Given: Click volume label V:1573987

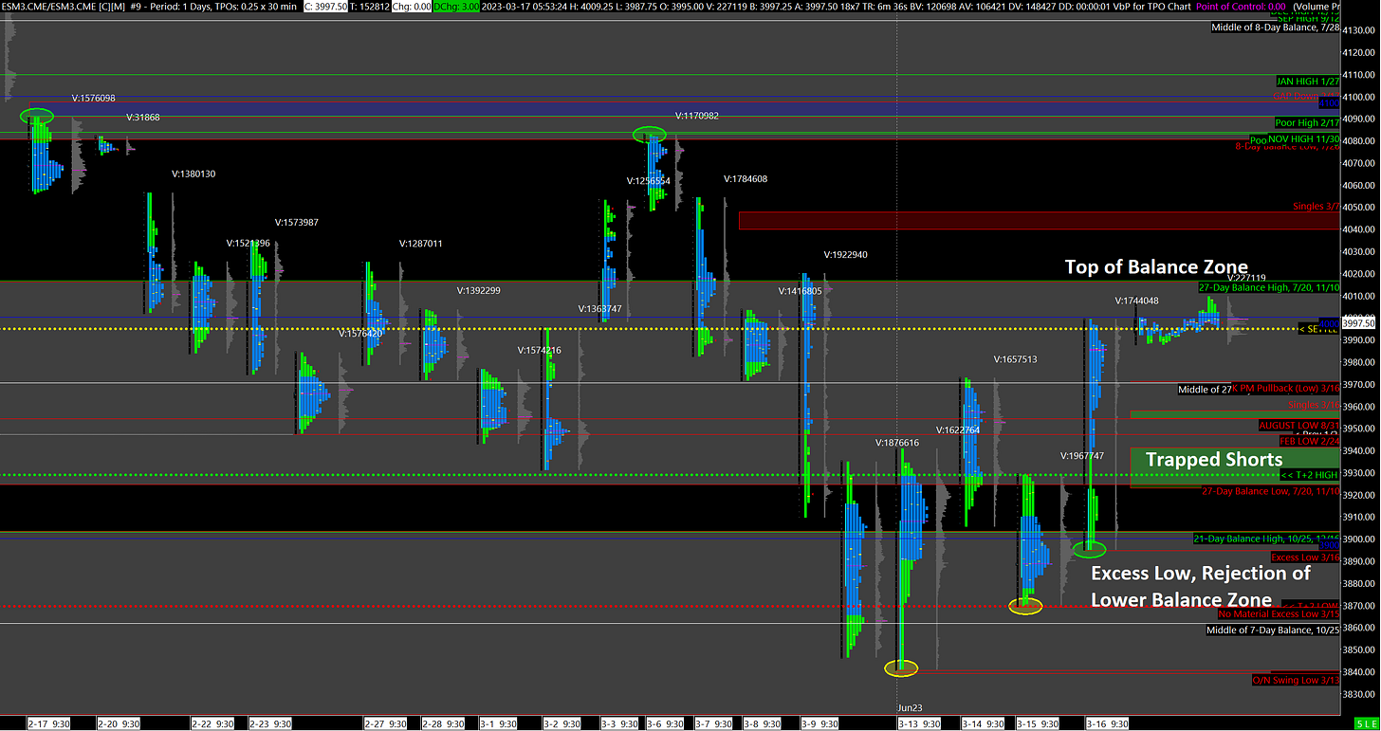Looking at the screenshot, I should [297, 223].
